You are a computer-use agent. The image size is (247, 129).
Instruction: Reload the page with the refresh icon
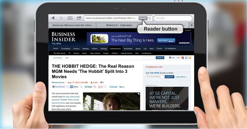[x=150, y=18]
